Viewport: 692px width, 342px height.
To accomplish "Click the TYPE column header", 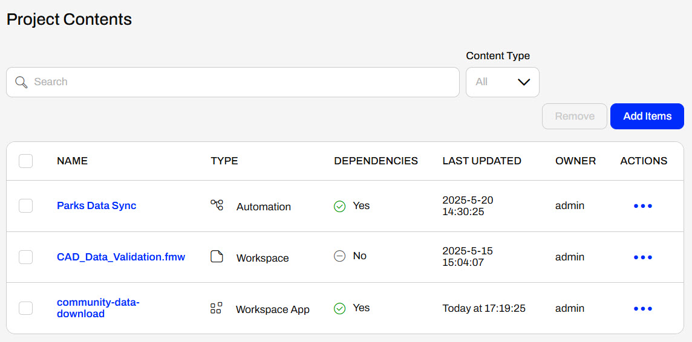I will coord(224,161).
